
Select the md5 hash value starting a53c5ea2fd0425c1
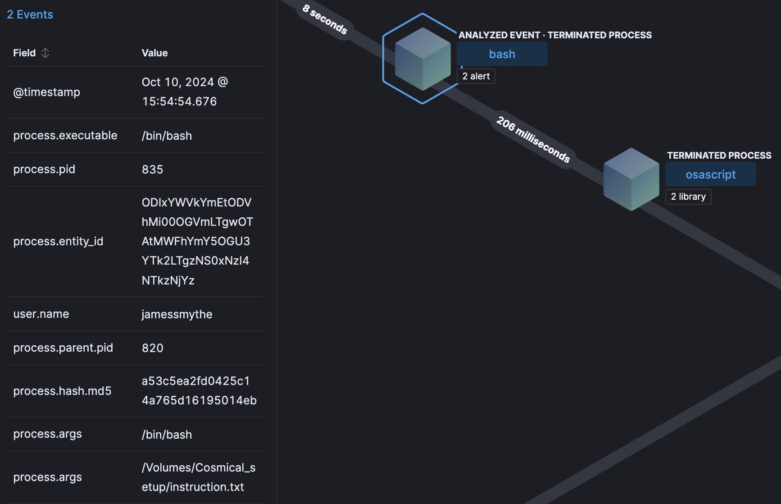199,390
